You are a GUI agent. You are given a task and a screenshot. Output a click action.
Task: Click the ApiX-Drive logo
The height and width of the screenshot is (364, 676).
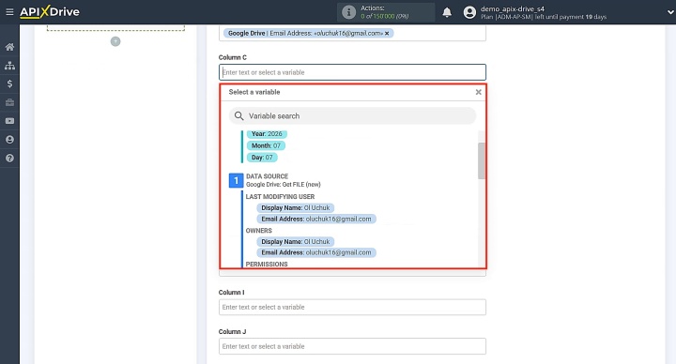click(x=50, y=11)
